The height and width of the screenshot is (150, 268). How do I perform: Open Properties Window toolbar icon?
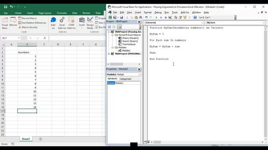(180, 17)
